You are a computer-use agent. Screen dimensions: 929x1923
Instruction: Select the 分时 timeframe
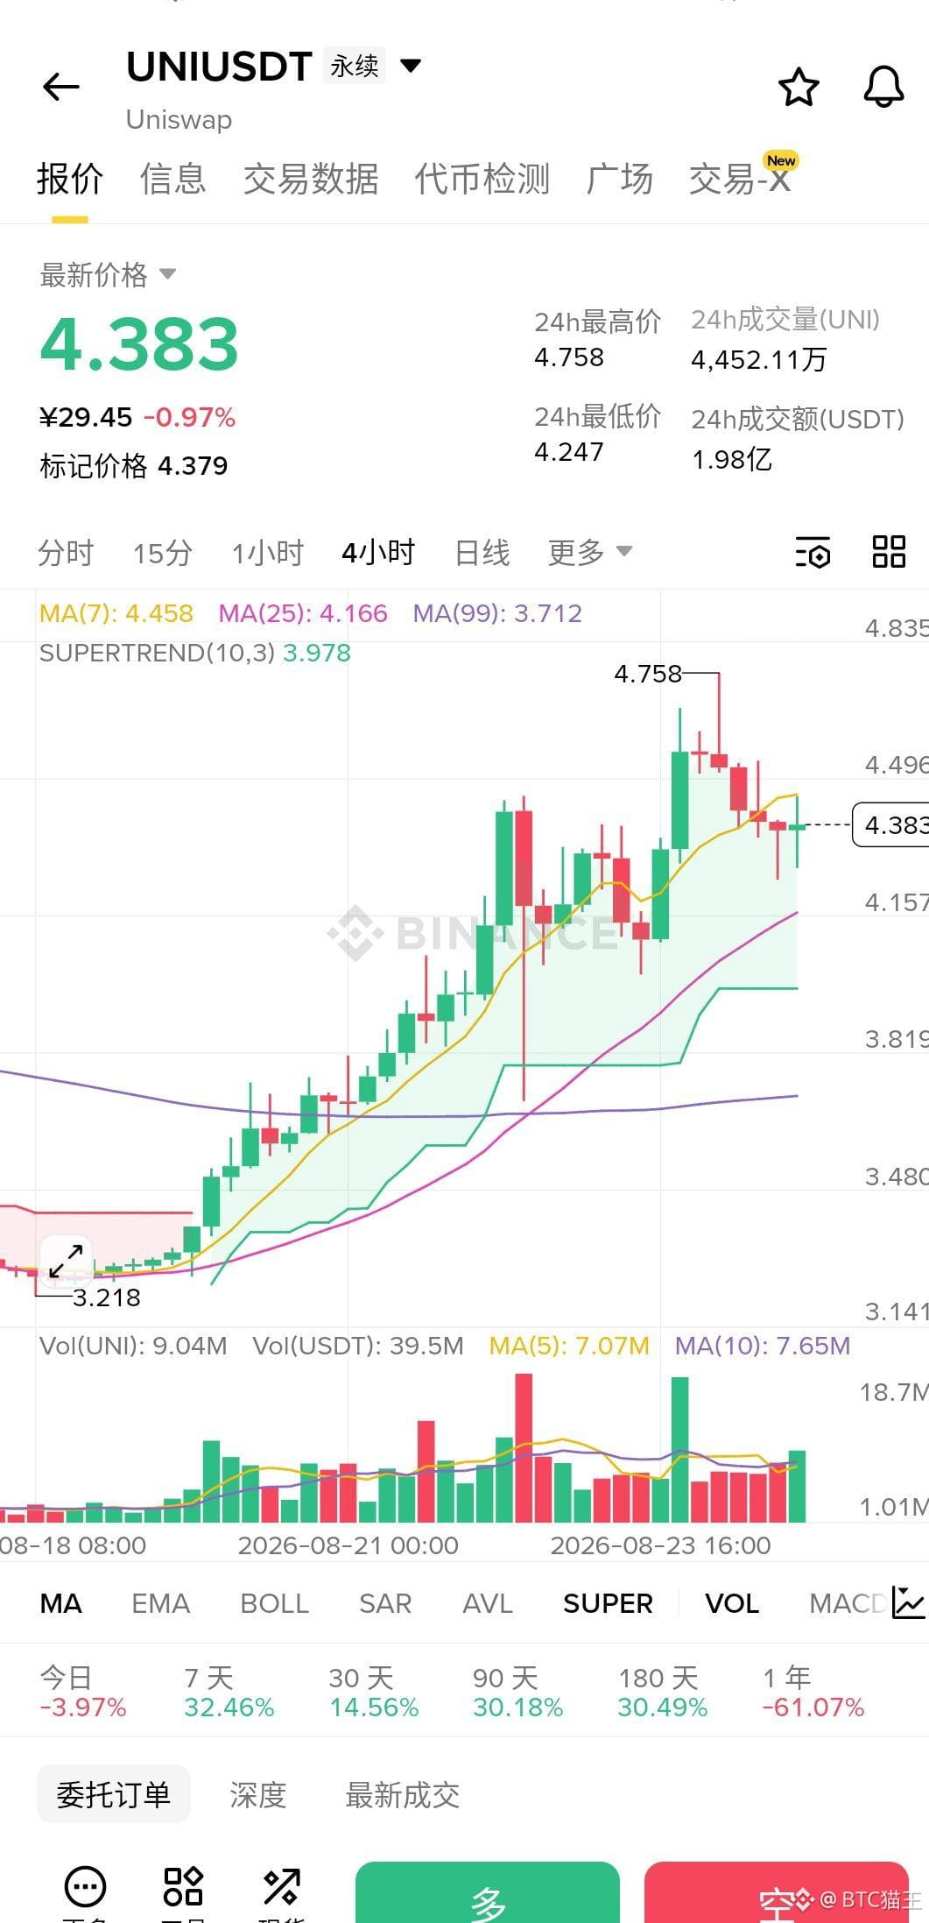[x=66, y=553]
